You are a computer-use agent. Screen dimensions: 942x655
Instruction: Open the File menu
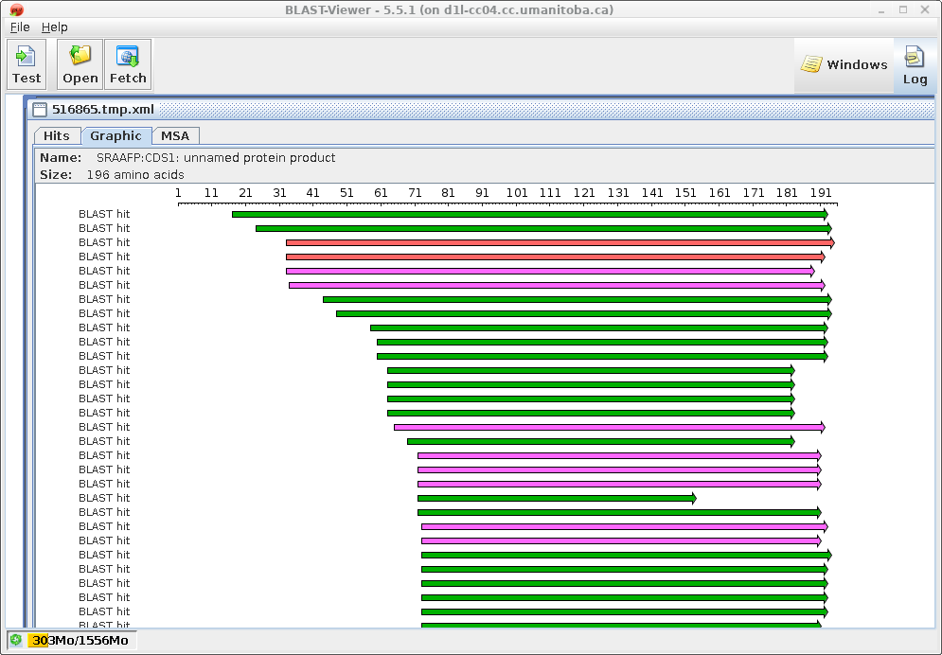pos(20,27)
